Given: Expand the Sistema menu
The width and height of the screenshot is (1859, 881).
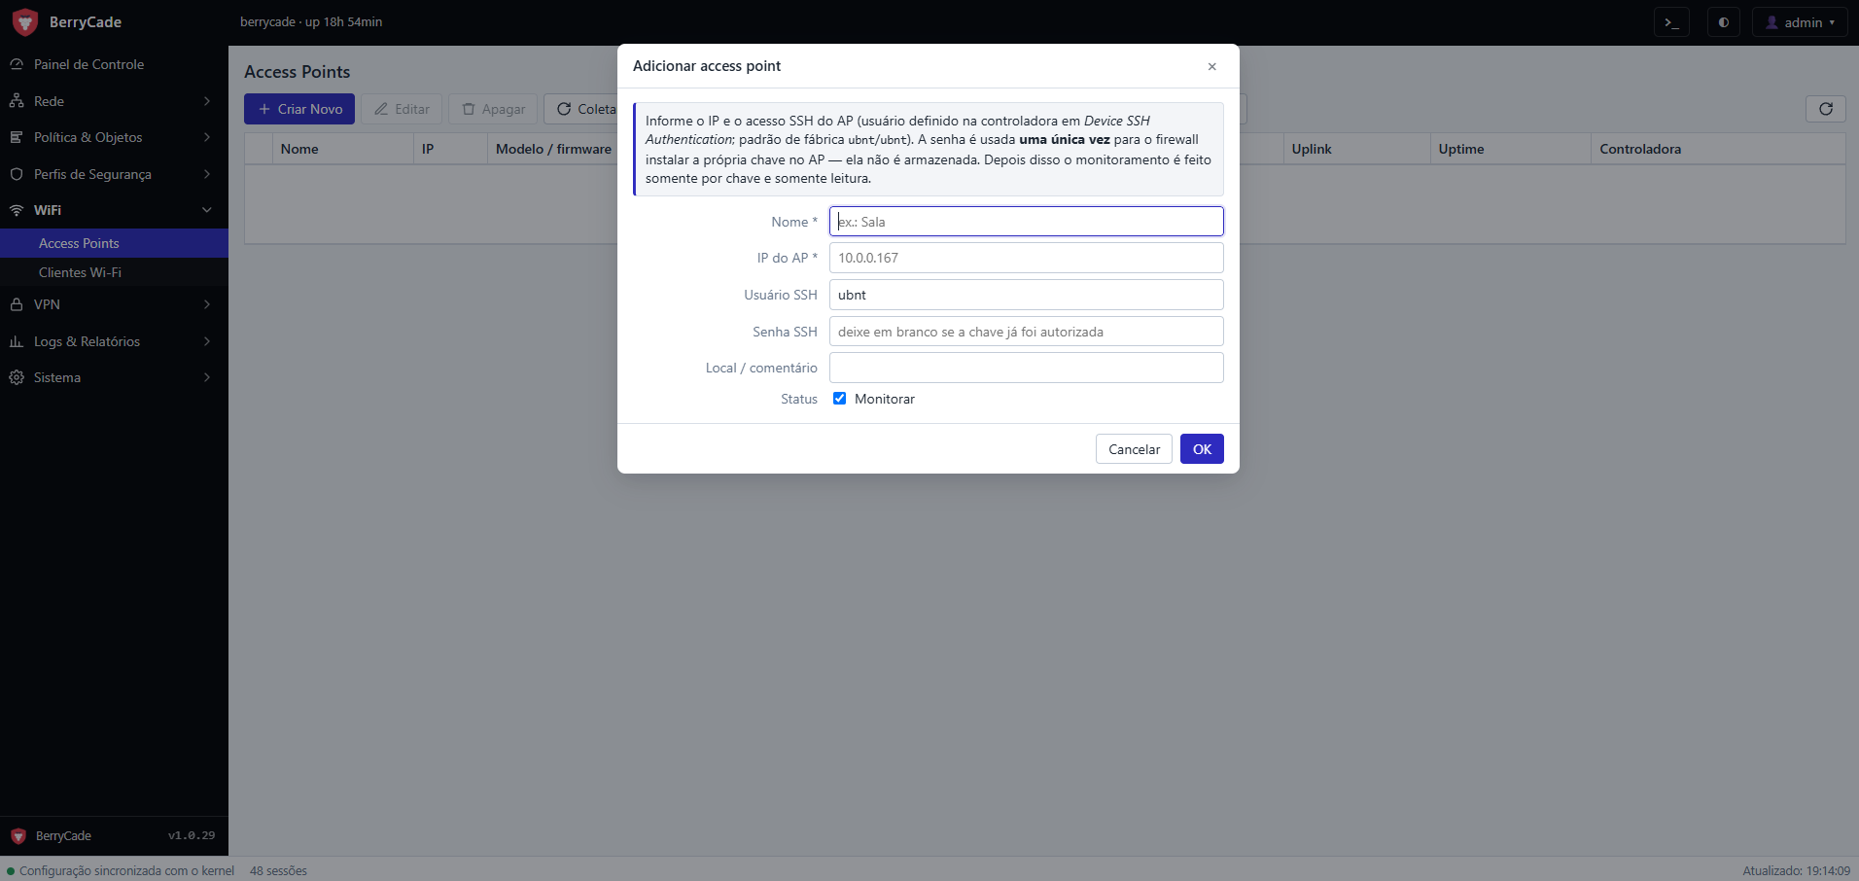Looking at the screenshot, I should 114,377.
